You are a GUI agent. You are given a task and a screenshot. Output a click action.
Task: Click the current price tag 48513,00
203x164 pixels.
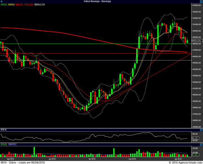(197, 40)
